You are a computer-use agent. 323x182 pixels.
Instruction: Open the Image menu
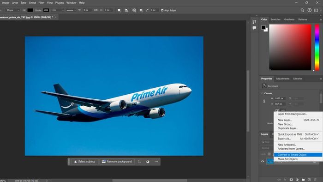6,3
